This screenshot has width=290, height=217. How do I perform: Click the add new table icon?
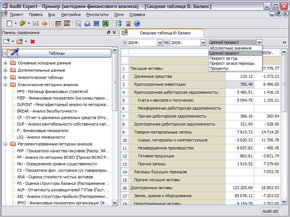click(7, 41)
